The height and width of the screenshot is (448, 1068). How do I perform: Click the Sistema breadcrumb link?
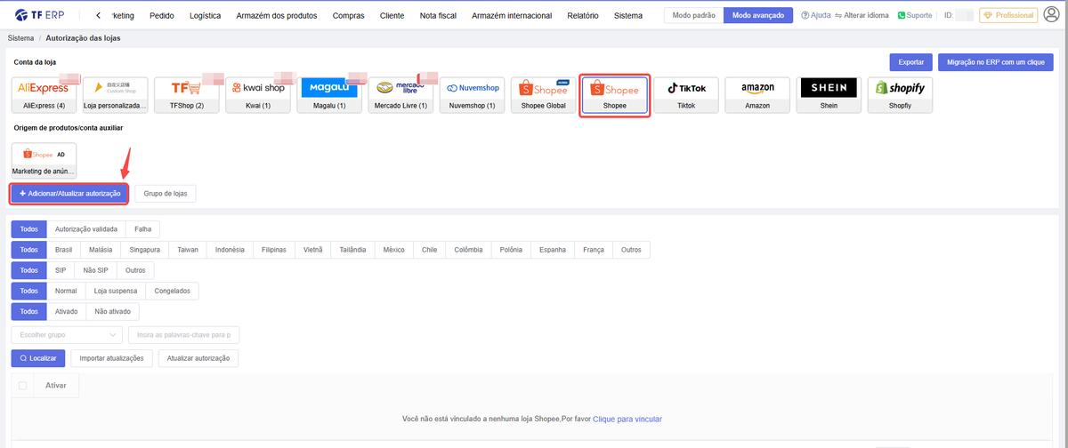point(20,38)
